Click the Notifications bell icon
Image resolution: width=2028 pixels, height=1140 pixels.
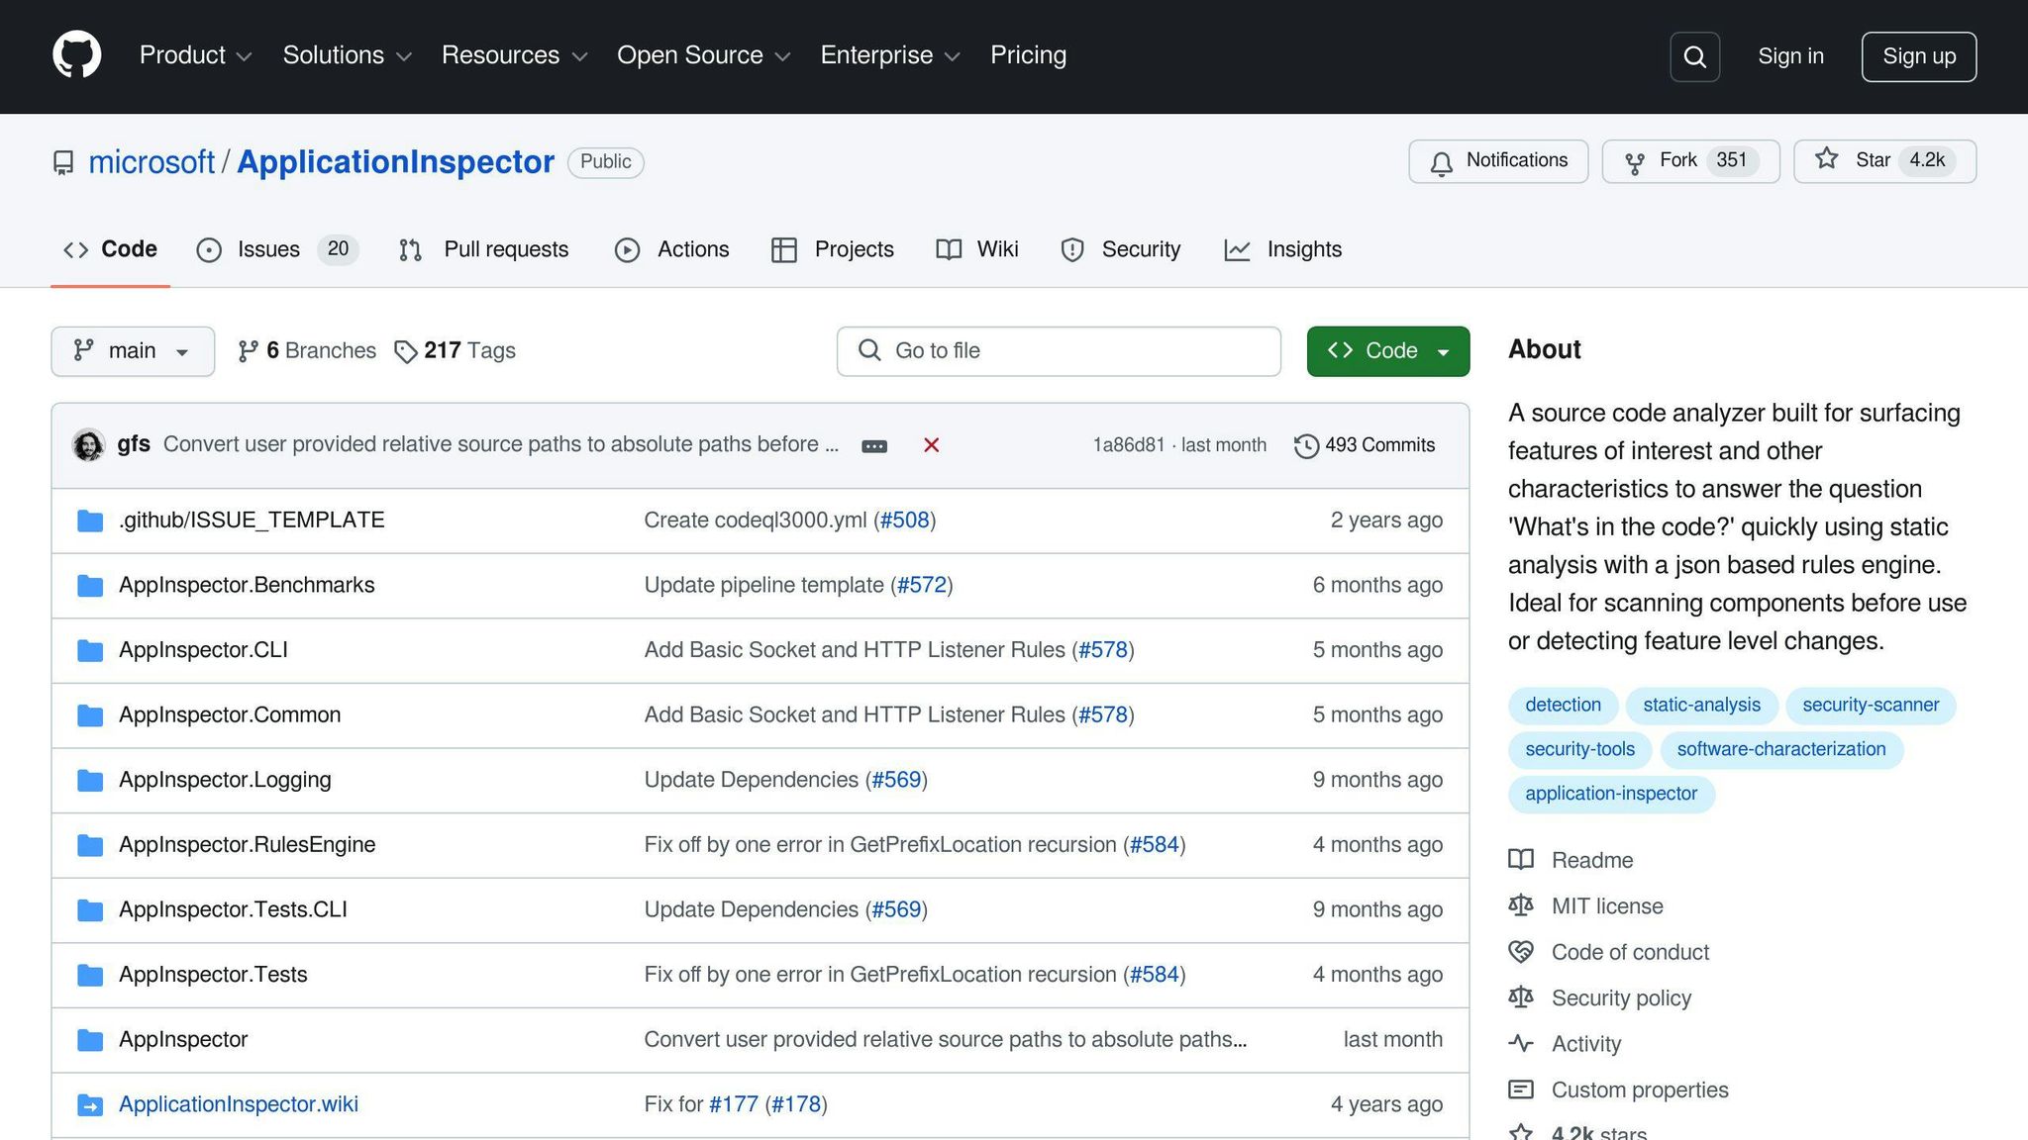(1442, 160)
